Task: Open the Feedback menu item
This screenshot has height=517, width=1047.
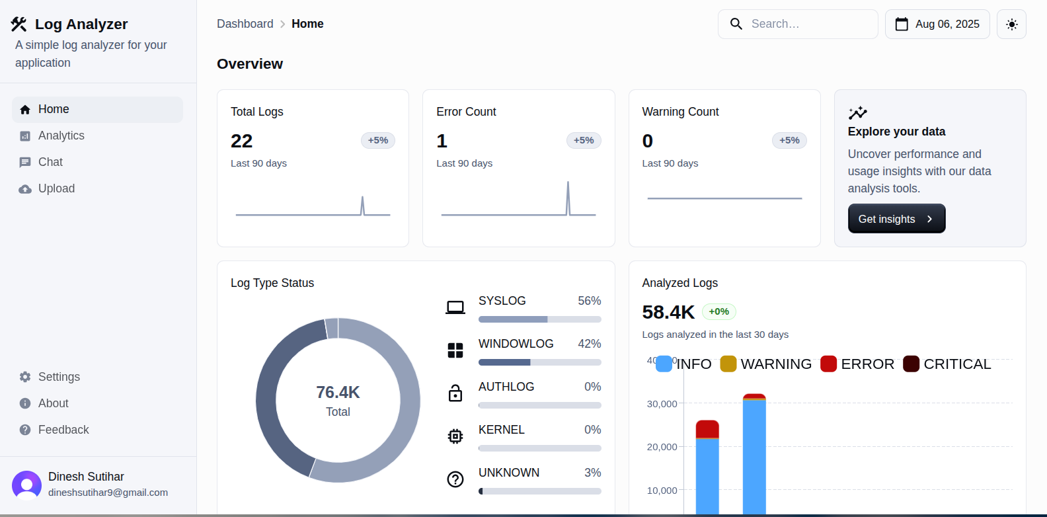Action: [x=97, y=430]
